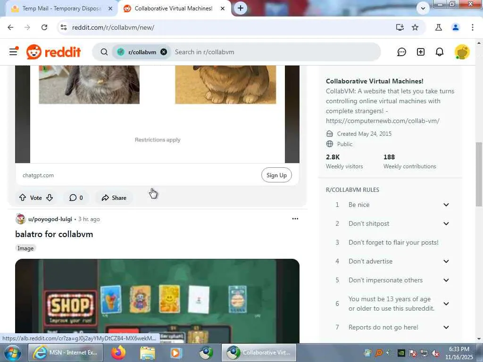Upvote the chatgpt.com ad post
Image resolution: width=483 pixels, height=362 pixels.
click(23, 197)
